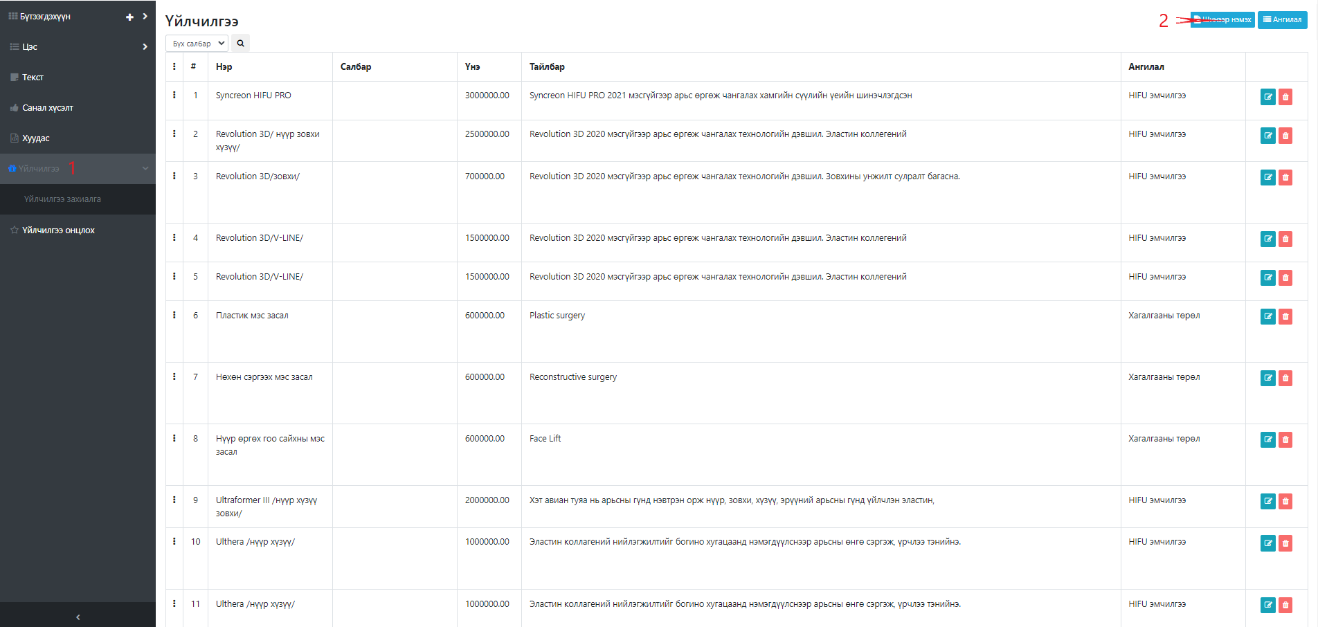Click the Шинээр нэмэх button
Viewport: 1318px width, 627px height.
pyautogui.click(x=1222, y=20)
